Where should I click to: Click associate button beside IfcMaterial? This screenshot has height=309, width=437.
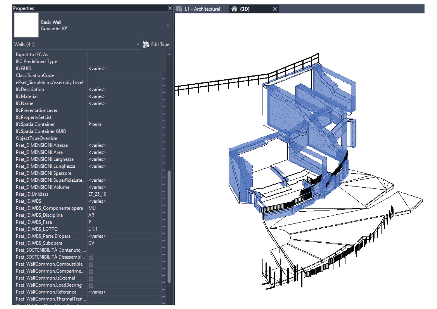tap(163, 96)
